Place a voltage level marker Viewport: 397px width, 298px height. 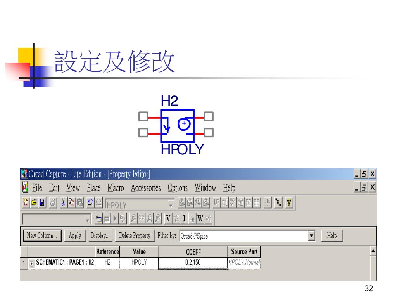tap(133, 218)
